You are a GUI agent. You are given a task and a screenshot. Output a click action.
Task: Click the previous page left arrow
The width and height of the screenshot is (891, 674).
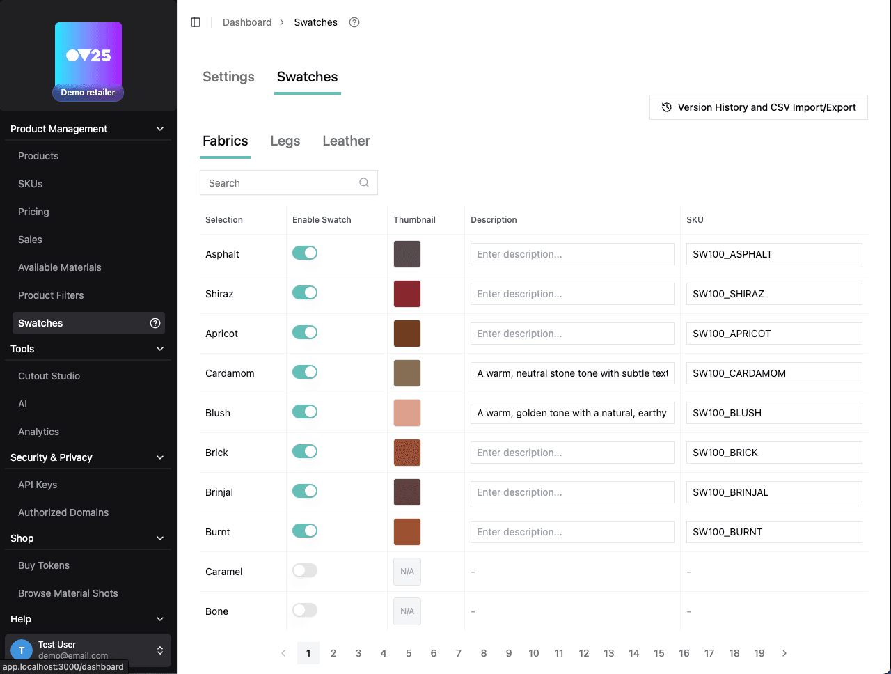[x=283, y=653]
